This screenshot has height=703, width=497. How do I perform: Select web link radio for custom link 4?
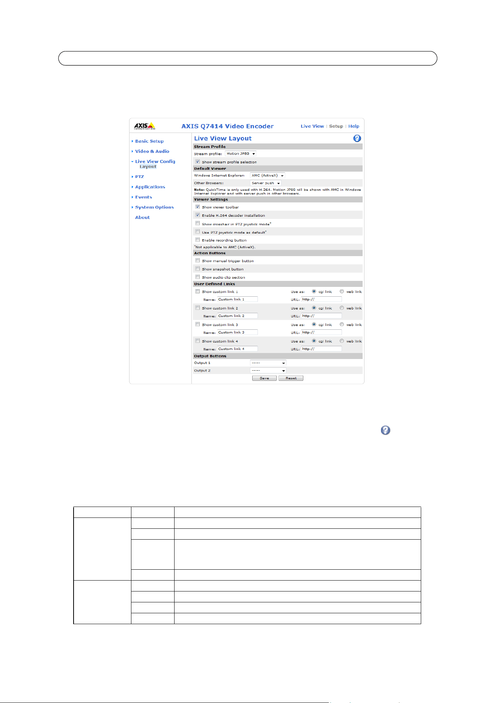(x=342, y=341)
